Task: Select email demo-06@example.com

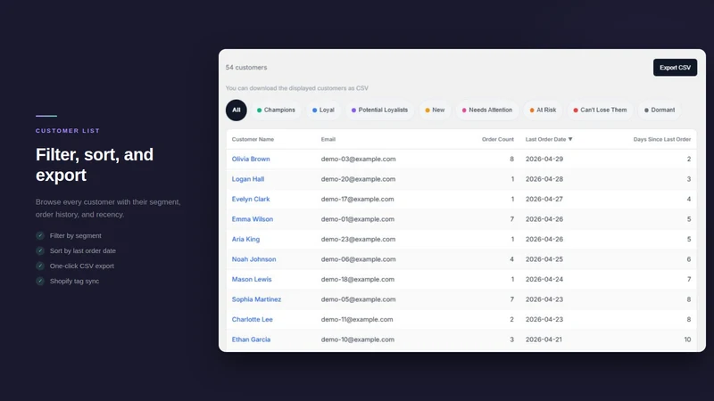Action: (359, 259)
